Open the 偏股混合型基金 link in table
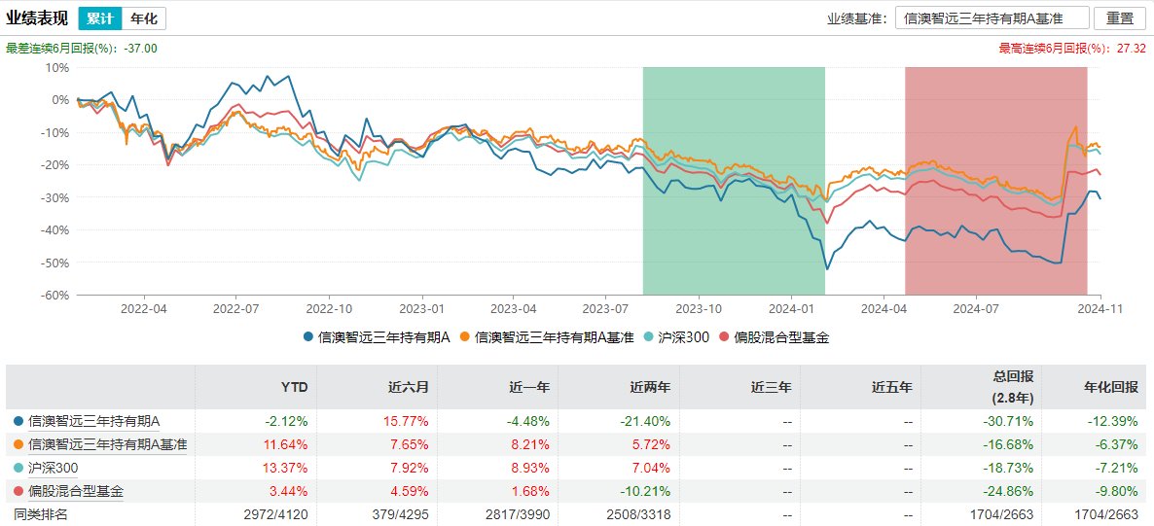1154x526 pixels. click(x=76, y=492)
